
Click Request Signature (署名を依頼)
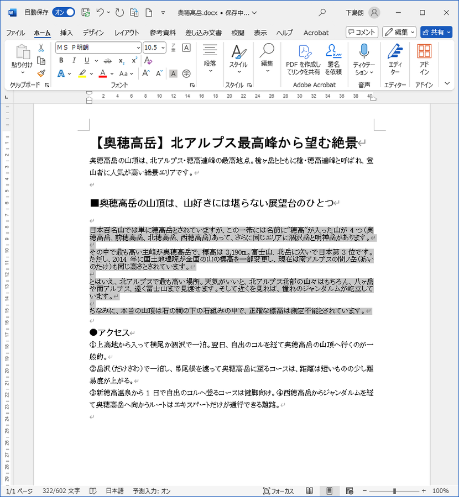pos(333,60)
